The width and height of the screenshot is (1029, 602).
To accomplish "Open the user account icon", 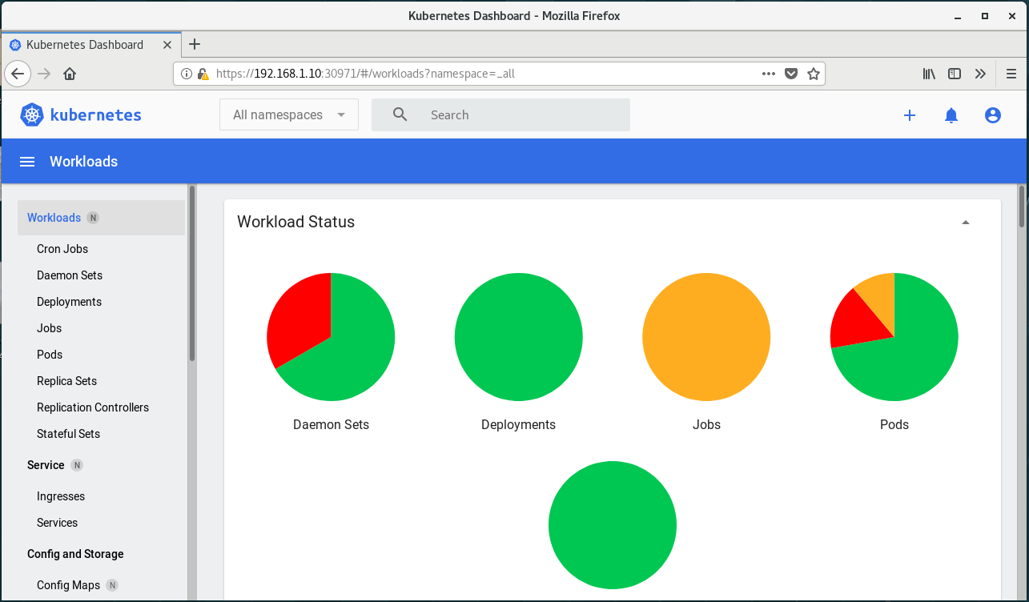I will tap(993, 115).
